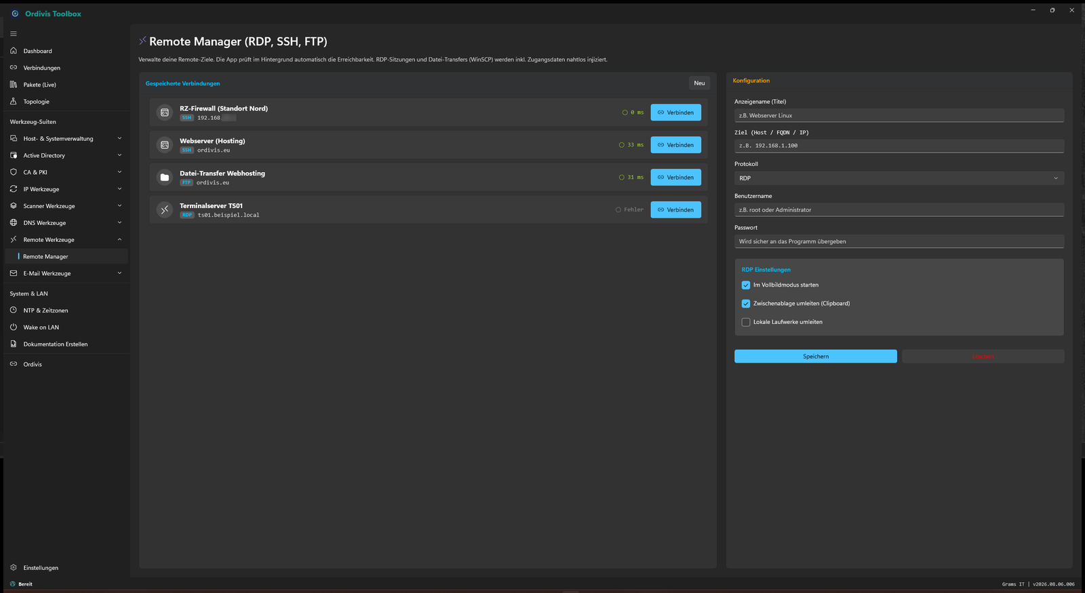The width and height of the screenshot is (1085, 593).
Task: Click the Topologie icon
Action: click(x=14, y=102)
